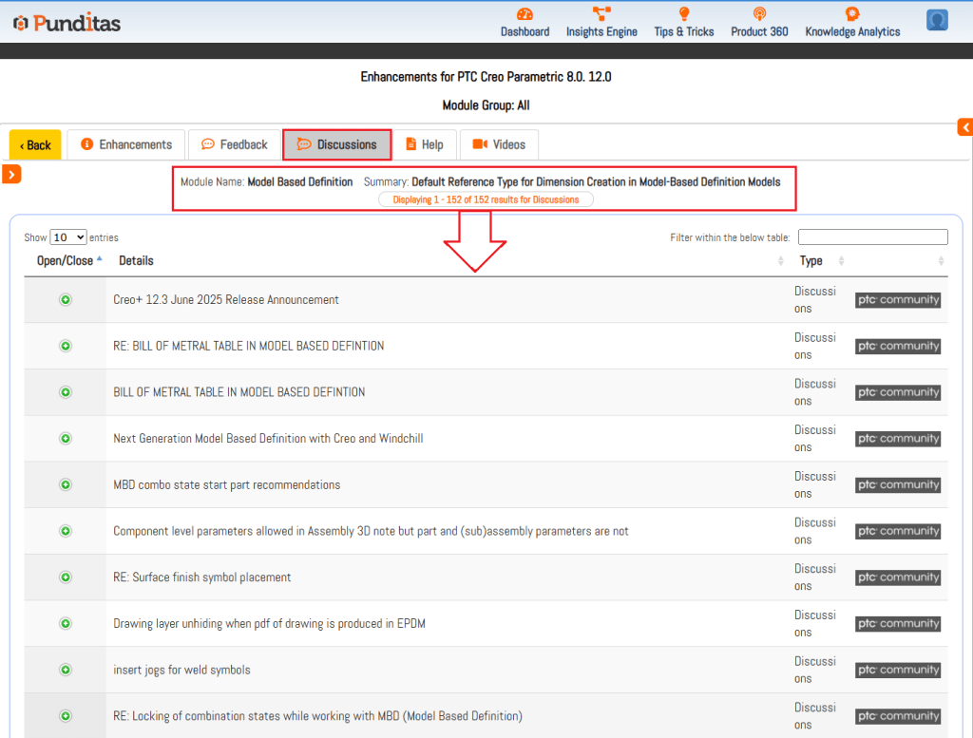Click the Punditas logo
The image size is (973, 738).
[x=67, y=23]
